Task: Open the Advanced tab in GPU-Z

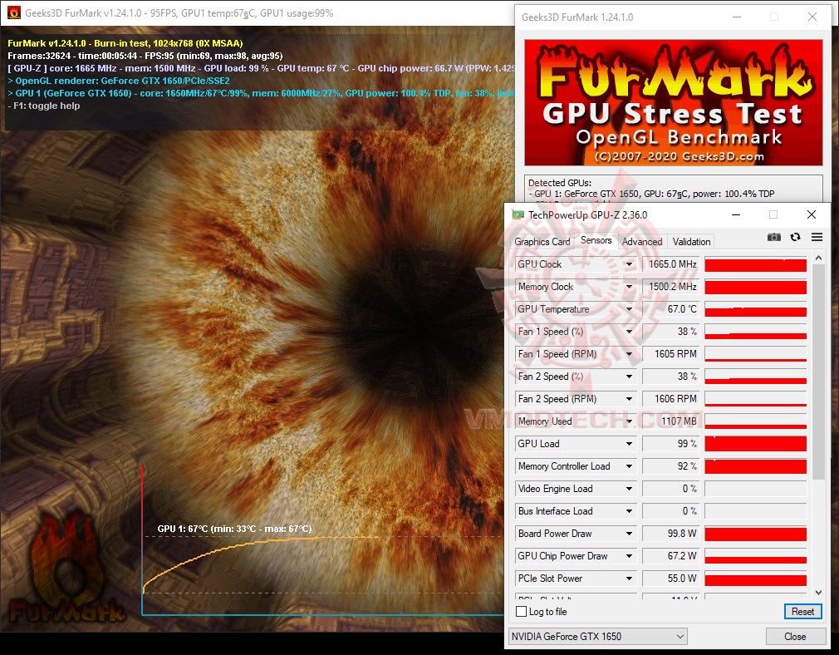Action: tap(641, 241)
